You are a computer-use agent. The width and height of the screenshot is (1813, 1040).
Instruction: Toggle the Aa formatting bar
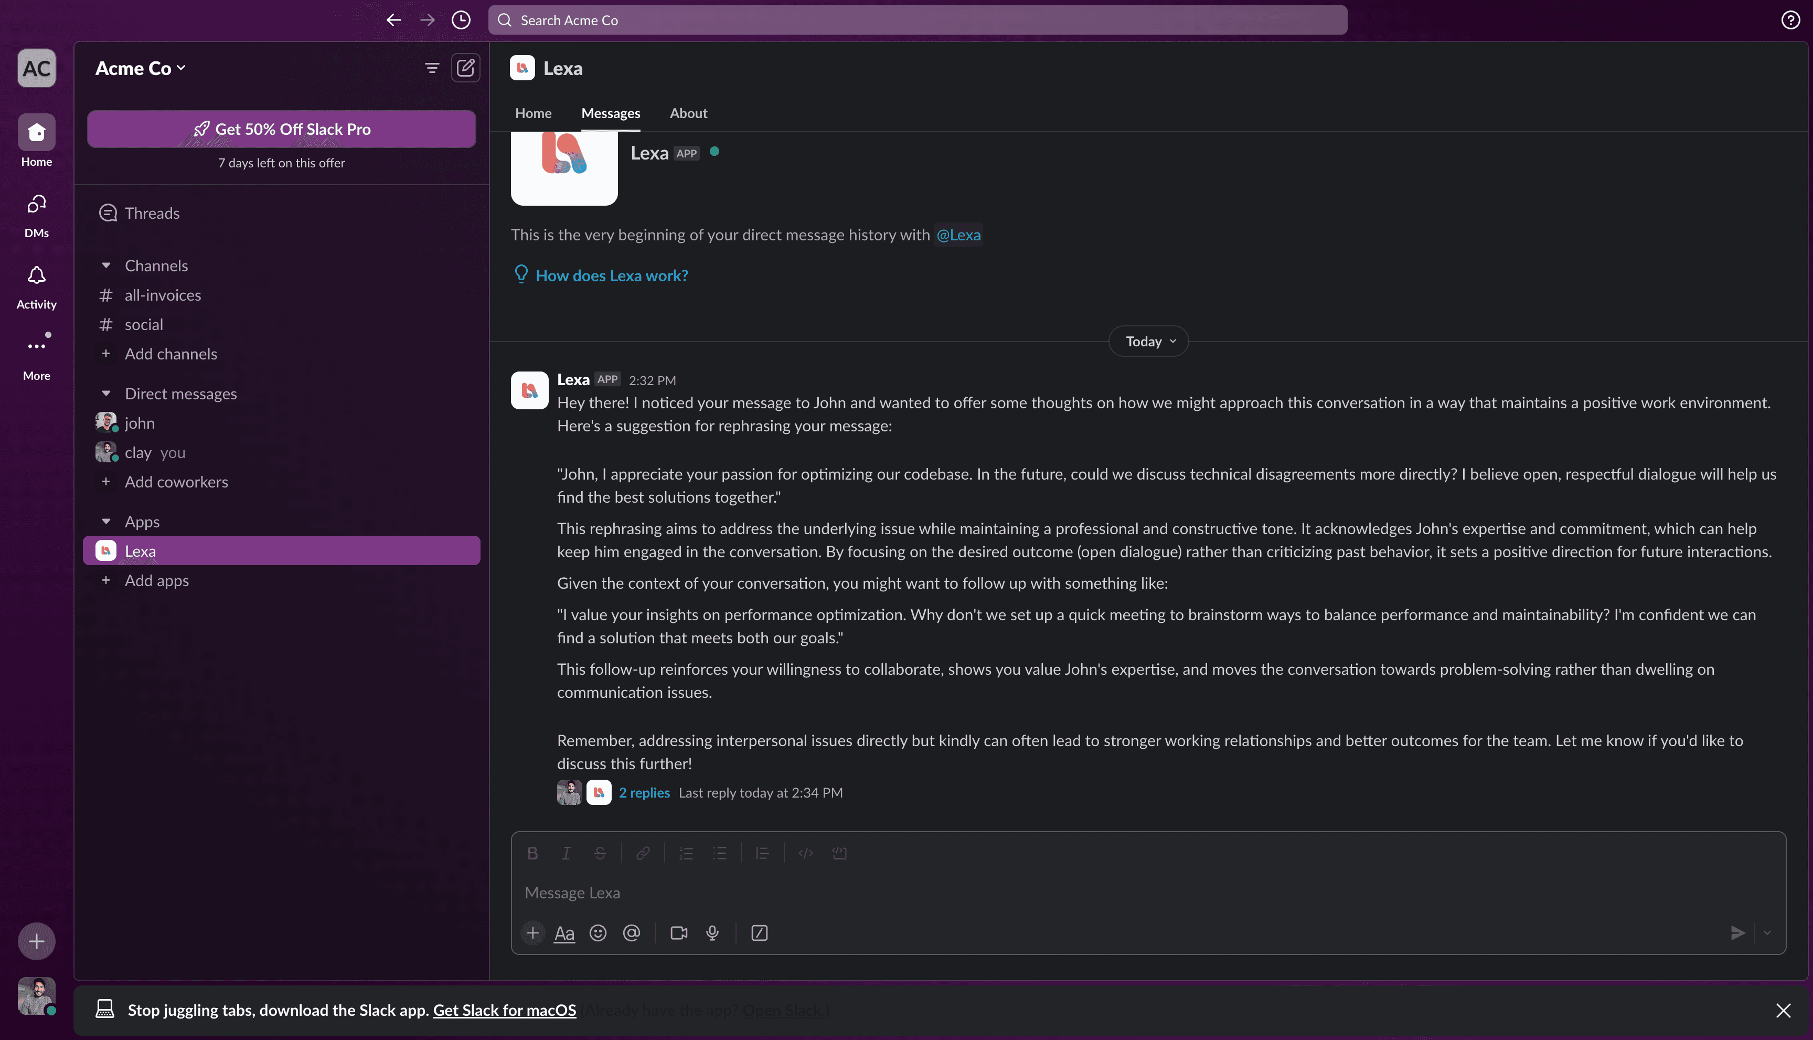tap(564, 933)
